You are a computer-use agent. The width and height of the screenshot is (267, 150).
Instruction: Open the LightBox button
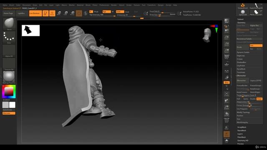pos(21,13)
